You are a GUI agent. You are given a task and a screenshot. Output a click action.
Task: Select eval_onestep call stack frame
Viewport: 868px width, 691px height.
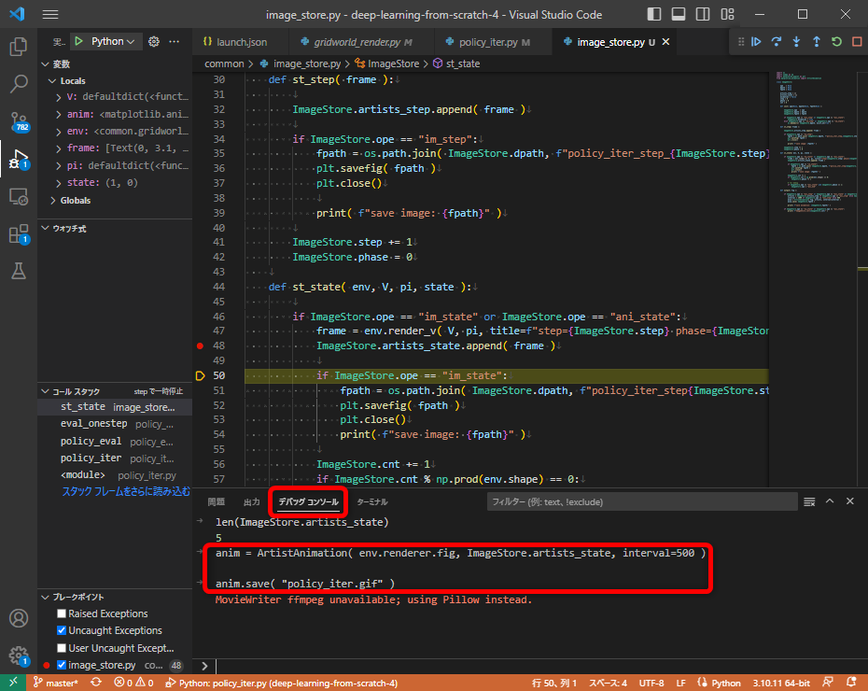115,424
